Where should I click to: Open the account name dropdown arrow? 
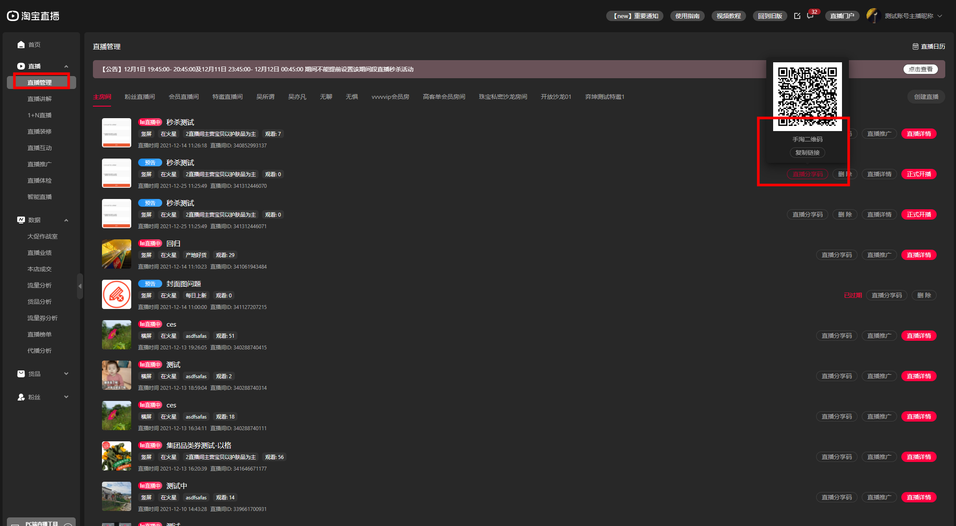coord(940,16)
